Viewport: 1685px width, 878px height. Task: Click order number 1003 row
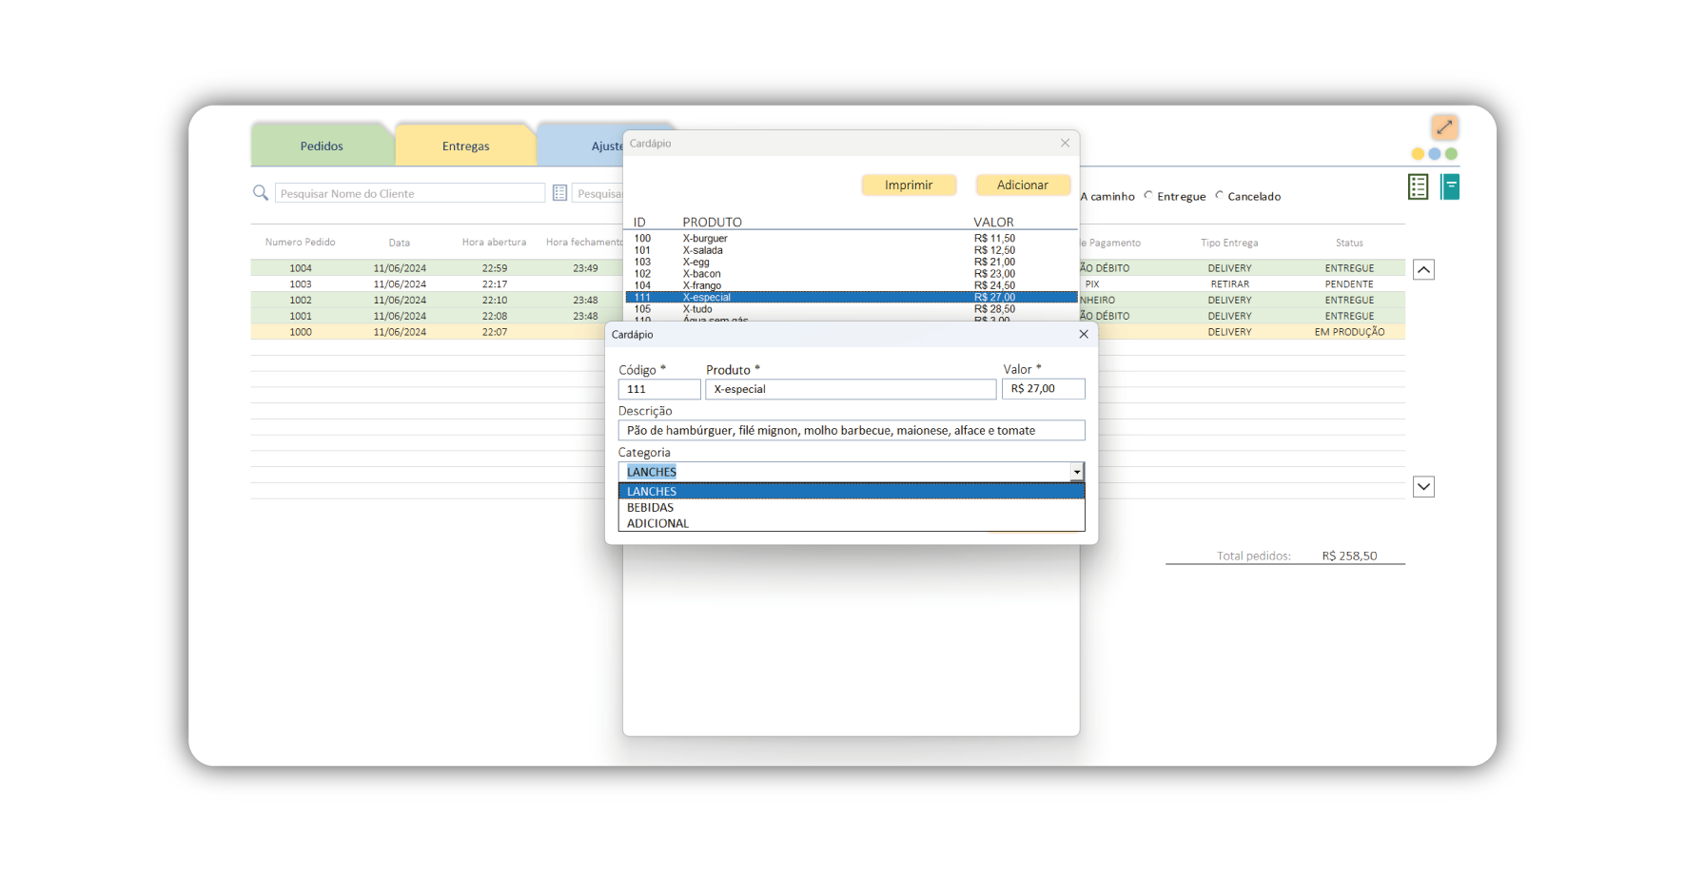(437, 284)
